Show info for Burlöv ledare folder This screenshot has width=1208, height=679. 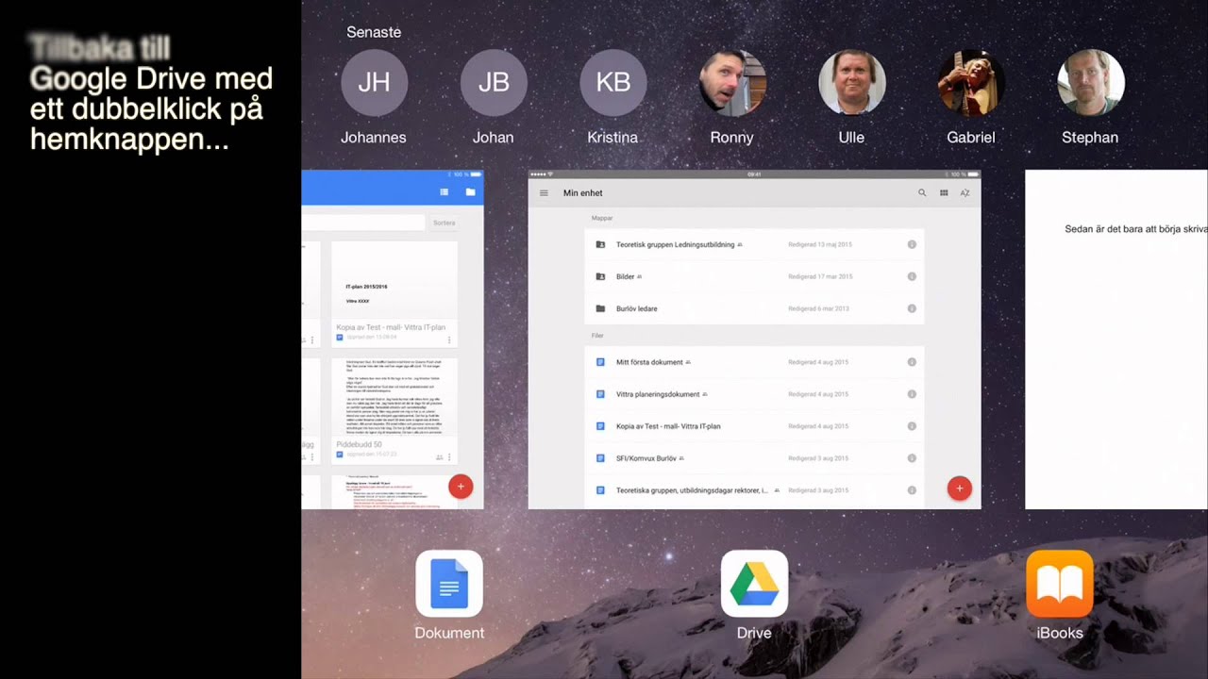coord(912,308)
